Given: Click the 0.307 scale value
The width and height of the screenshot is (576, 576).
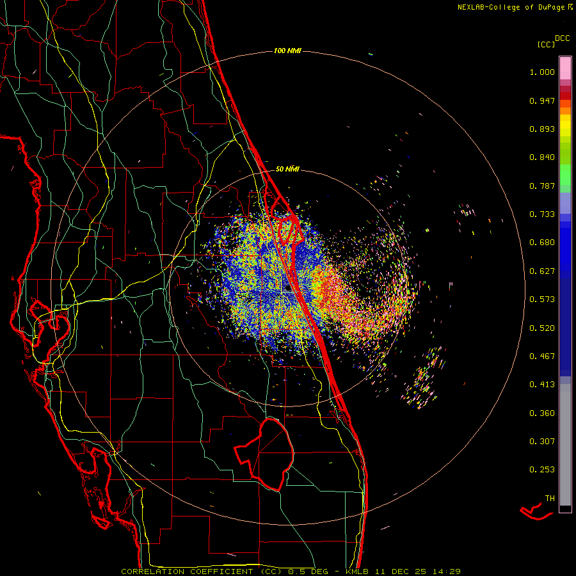Looking at the screenshot, I should click(542, 442).
